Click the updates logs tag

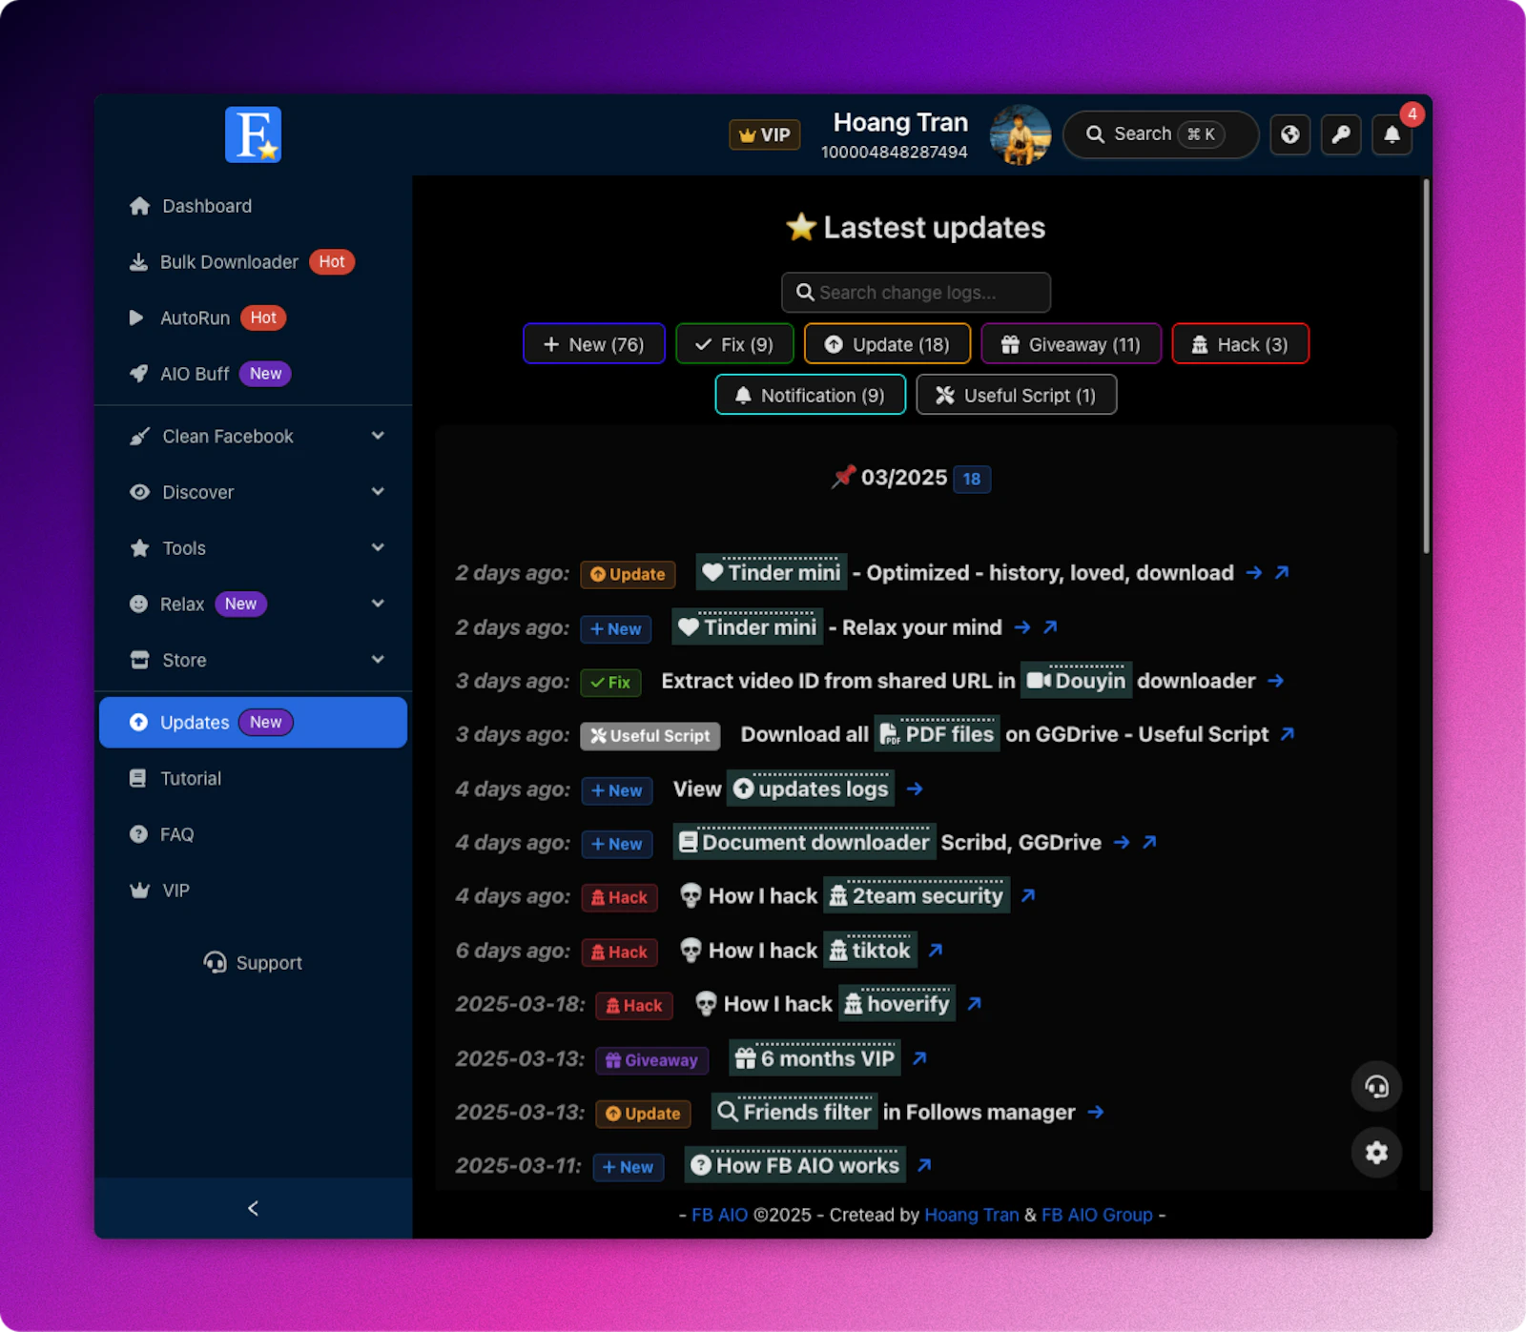tap(811, 789)
